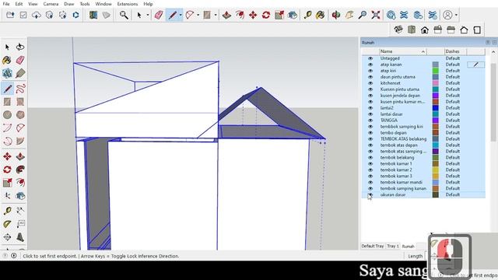Hide the atap kiri tag
This screenshot has width=498, height=280.
coord(370,71)
